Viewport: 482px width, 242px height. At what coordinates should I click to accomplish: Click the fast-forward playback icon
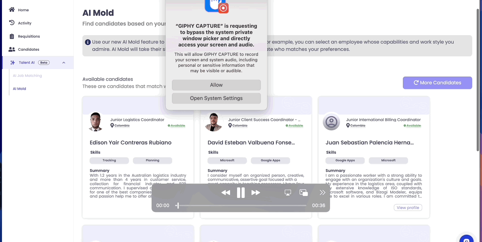255,192
